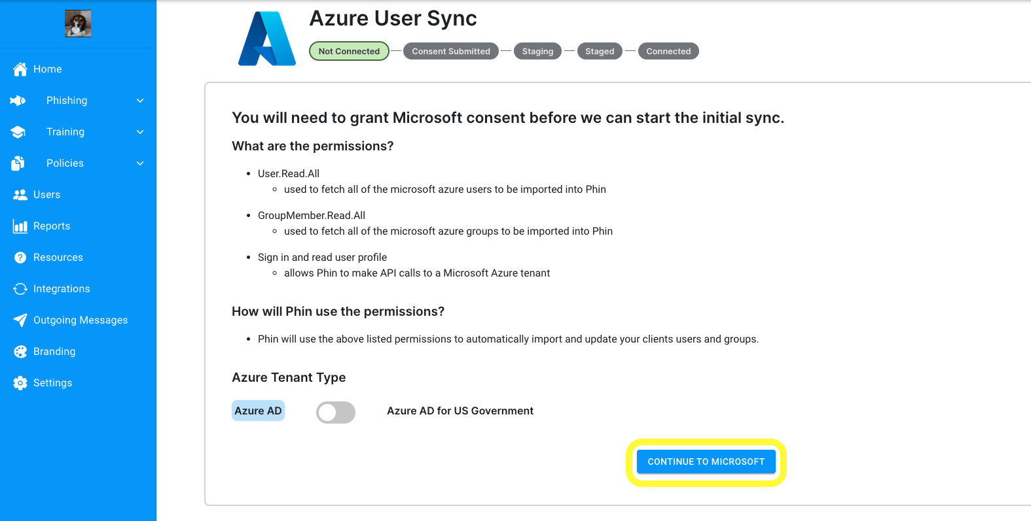The height and width of the screenshot is (521, 1031).
Task: Click the Integrations sync icon
Action: pyautogui.click(x=20, y=289)
